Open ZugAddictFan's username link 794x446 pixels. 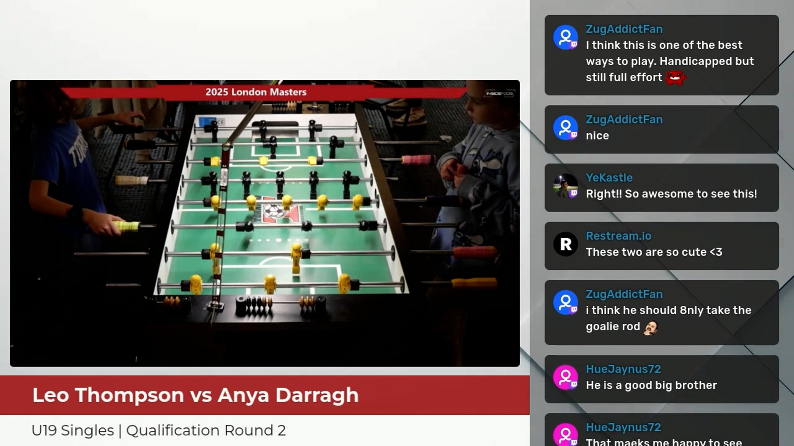(x=624, y=29)
